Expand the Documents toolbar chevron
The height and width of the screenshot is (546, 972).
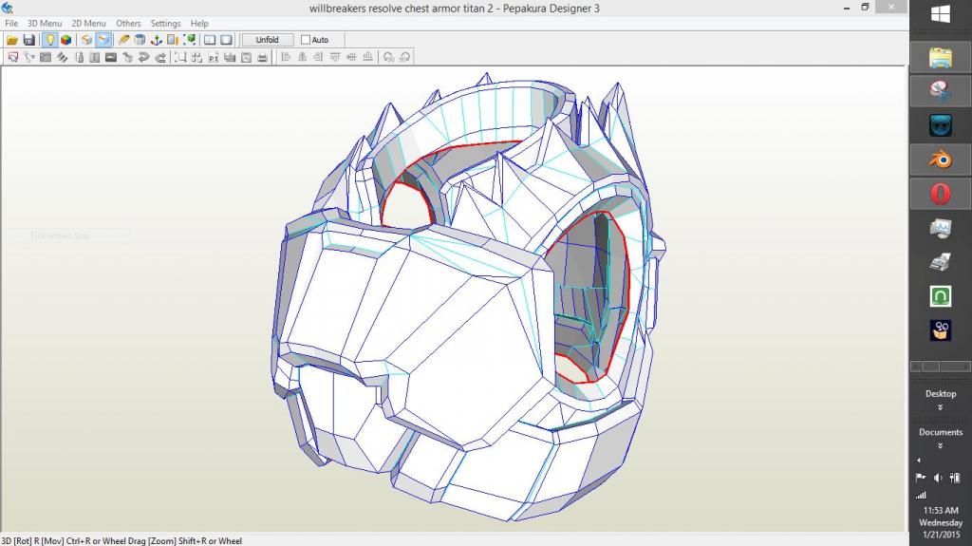pyautogui.click(x=941, y=446)
